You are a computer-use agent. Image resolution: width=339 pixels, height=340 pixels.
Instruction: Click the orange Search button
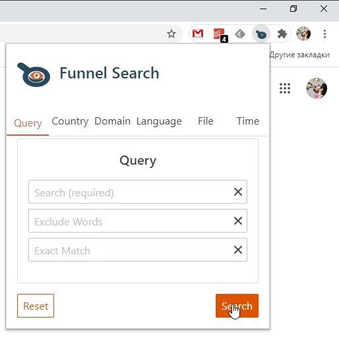(237, 306)
